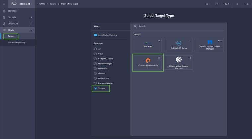Open the search magnifier in header
The width and height of the screenshot is (252, 139).
coord(237,4)
